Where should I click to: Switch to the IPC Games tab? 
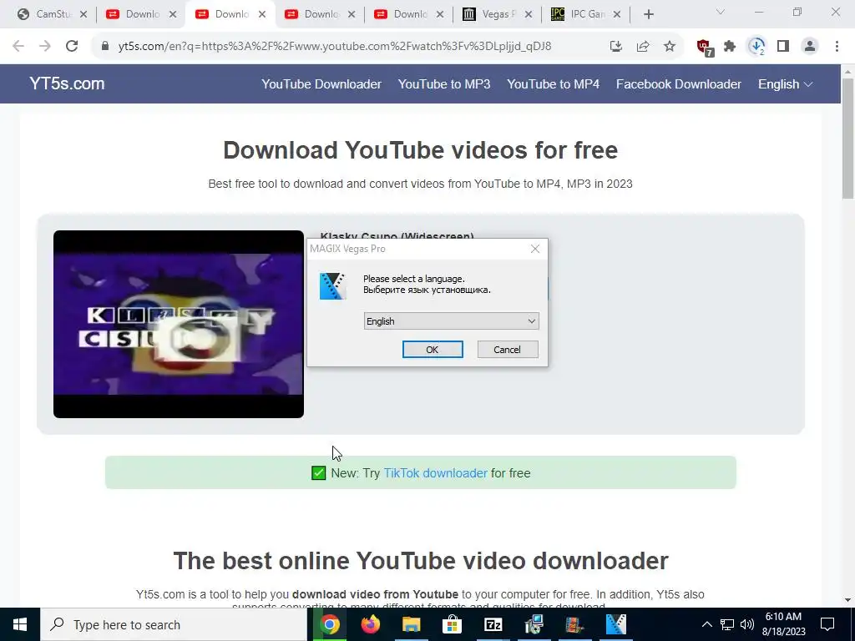coord(584,14)
